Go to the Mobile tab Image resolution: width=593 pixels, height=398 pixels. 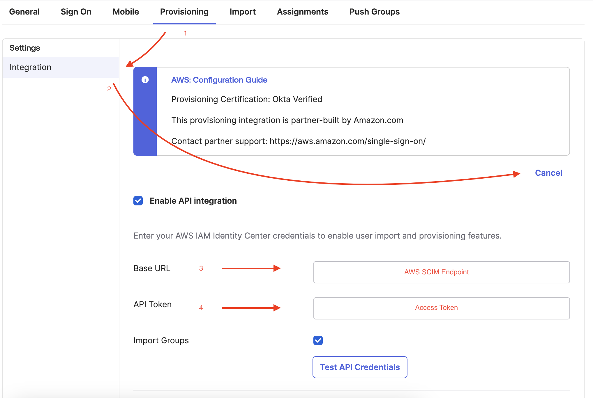click(126, 12)
